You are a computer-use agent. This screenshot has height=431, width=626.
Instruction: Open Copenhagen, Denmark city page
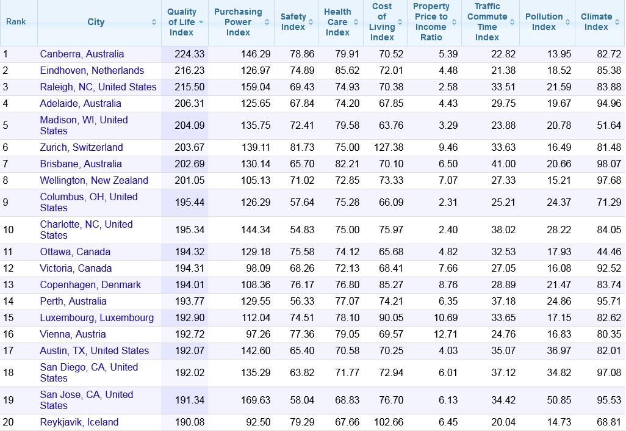90,285
